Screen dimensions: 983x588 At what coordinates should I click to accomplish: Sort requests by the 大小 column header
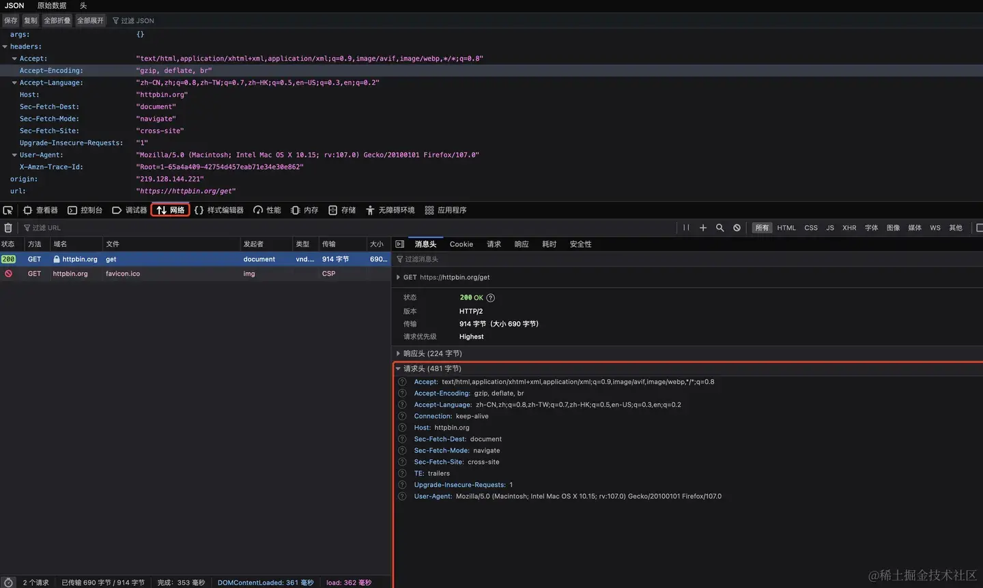point(378,244)
